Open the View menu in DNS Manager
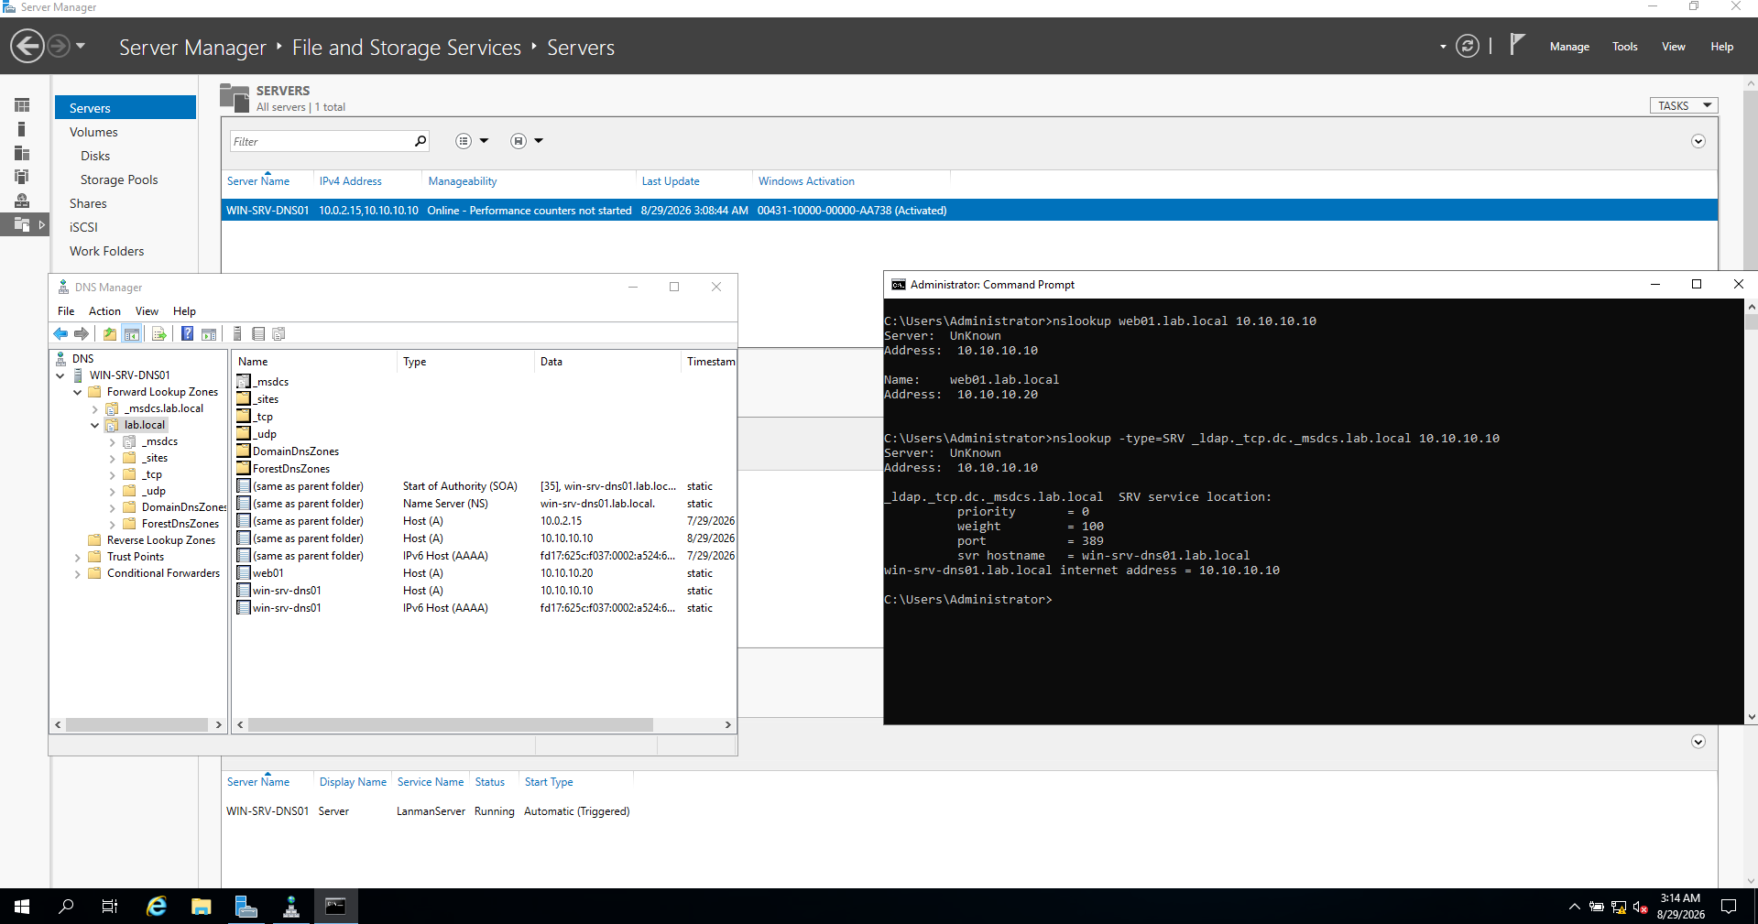1758x924 pixels. coord(147,311)
